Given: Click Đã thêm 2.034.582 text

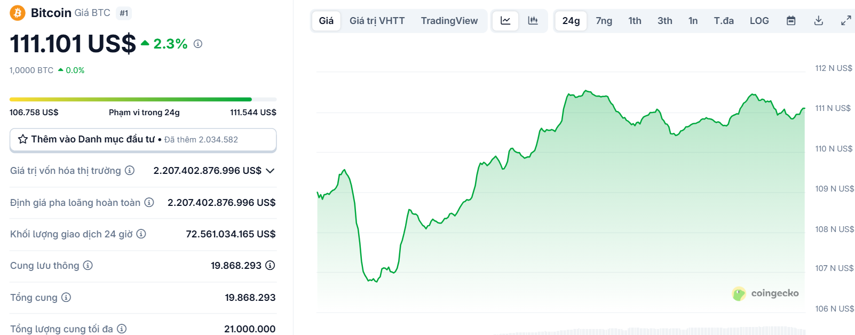Looking at the screenshot, I should click(201, 140).
